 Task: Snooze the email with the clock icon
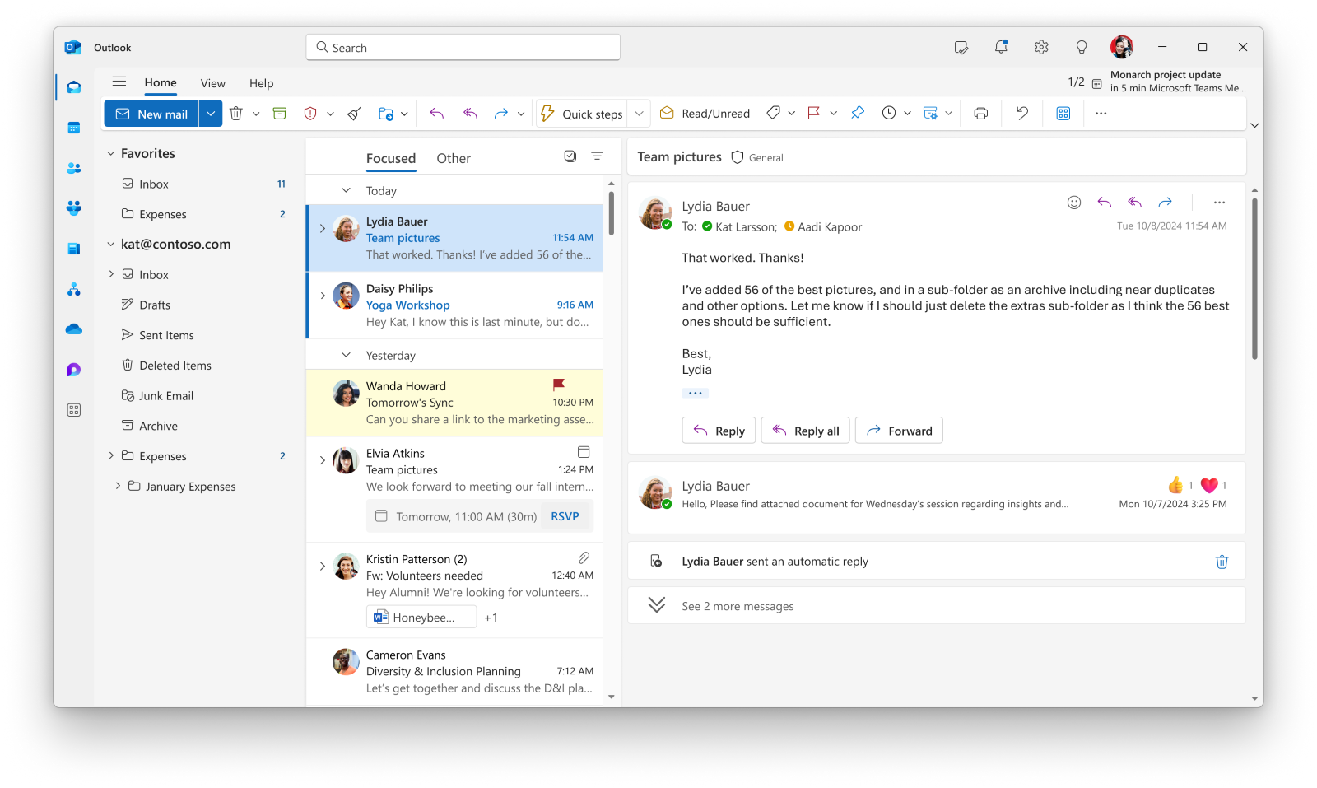[890, 113]
